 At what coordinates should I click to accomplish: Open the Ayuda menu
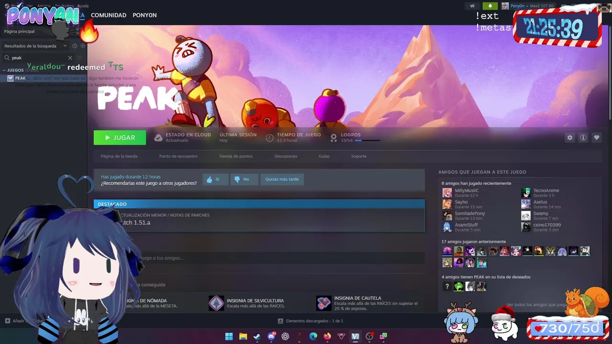[83, 6]
